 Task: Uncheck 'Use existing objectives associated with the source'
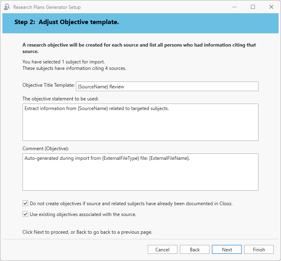point(26,214)
